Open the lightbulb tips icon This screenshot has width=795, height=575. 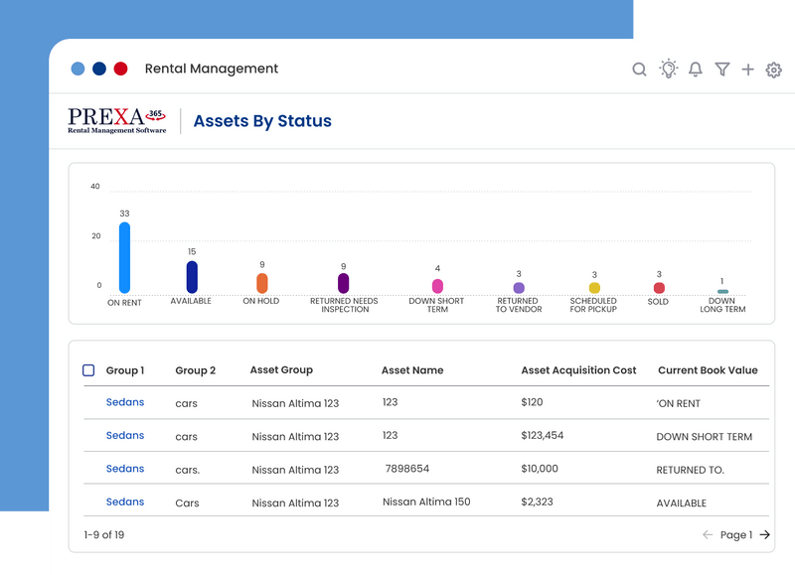pyautogui.click(x=668, y=70)
